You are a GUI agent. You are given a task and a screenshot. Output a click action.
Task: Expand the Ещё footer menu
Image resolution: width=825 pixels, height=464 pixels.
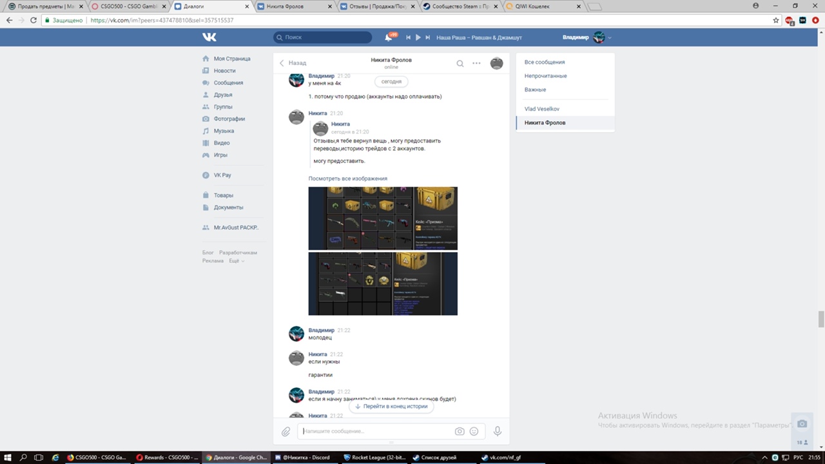click(x=237, y=261)
